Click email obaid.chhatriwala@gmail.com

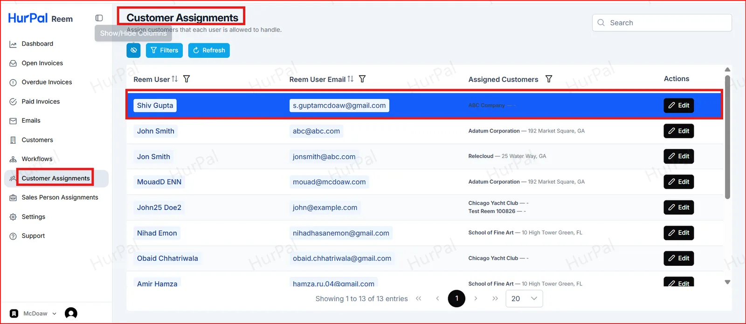pyautogui.click(x=342, y=258)
